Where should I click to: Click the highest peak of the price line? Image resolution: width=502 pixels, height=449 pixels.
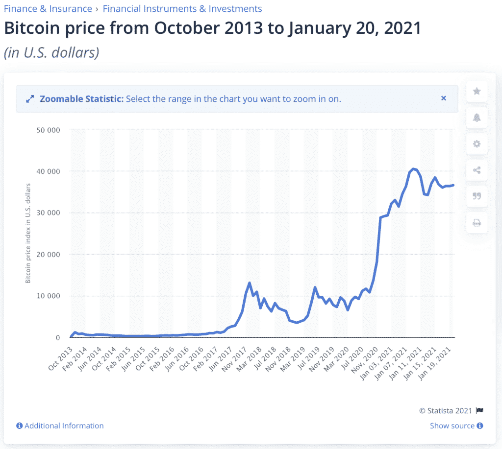tap(412, 168)
